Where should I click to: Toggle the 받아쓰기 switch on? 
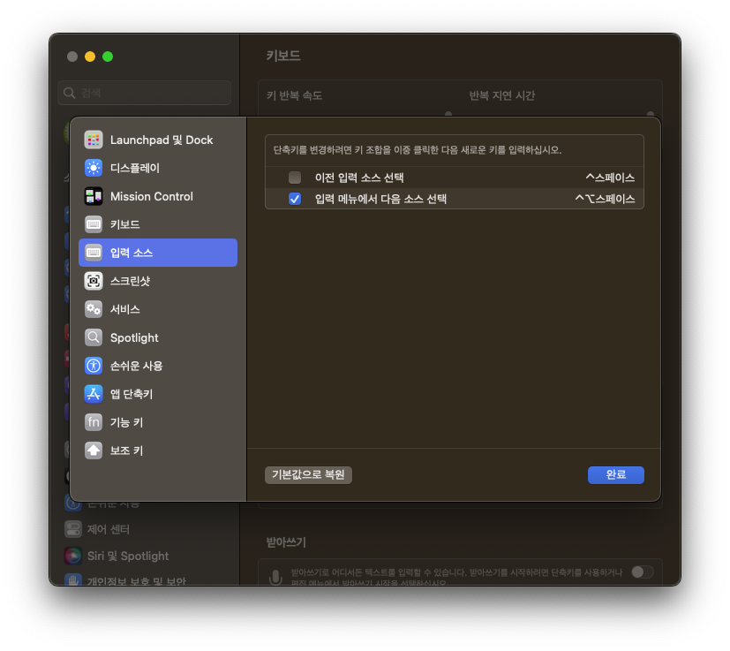[x=643, y=572]
